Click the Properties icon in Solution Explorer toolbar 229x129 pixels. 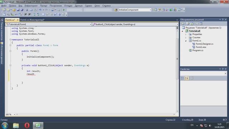pos(183,24)
